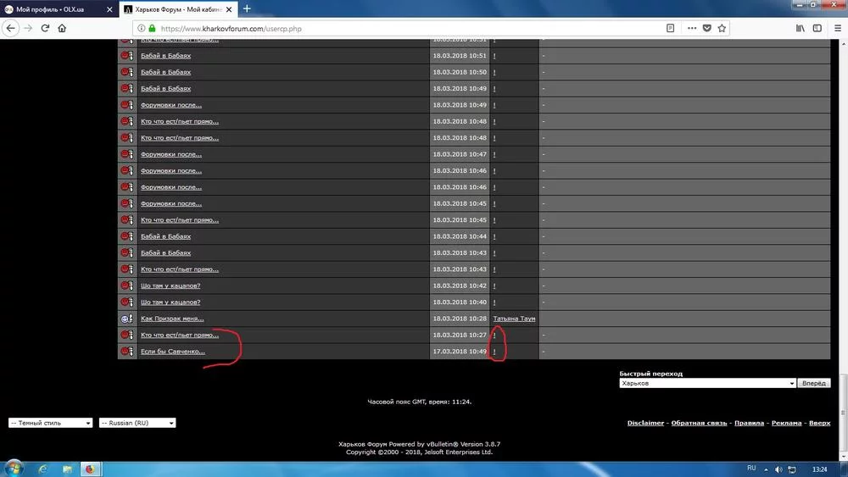Viewport: 848px width, 477px height.
Task: Open the Как Призрак меня... thread
Action: pyautogui.click(x=172, y=319)
